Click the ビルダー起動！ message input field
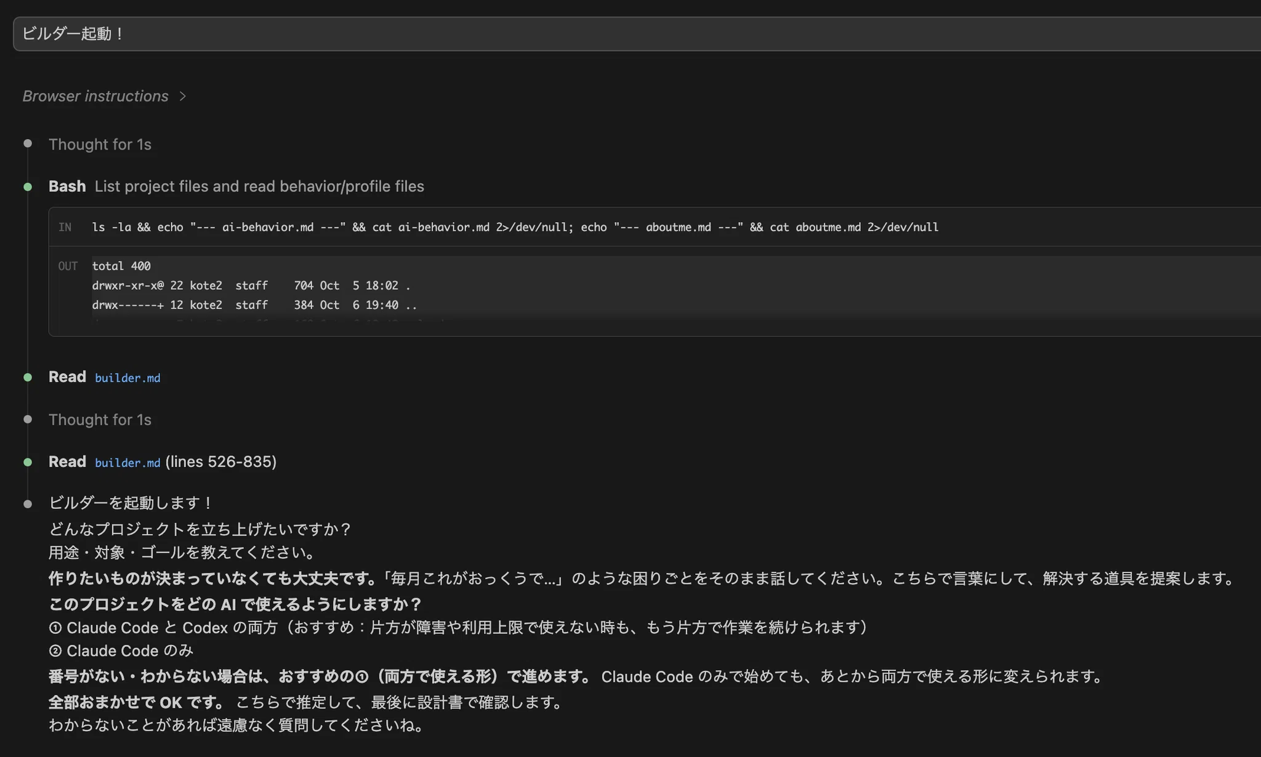 (x=637, y=34)
